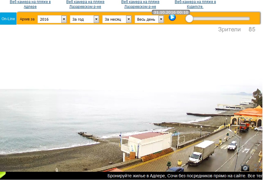Expand the "За год" dropdown
263x180 pixels.
(96, 19)
